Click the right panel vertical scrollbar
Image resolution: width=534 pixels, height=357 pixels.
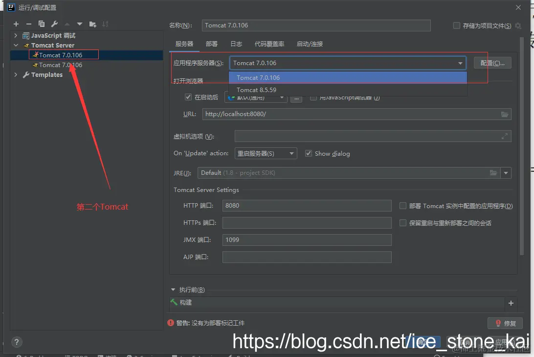(522, 146)
